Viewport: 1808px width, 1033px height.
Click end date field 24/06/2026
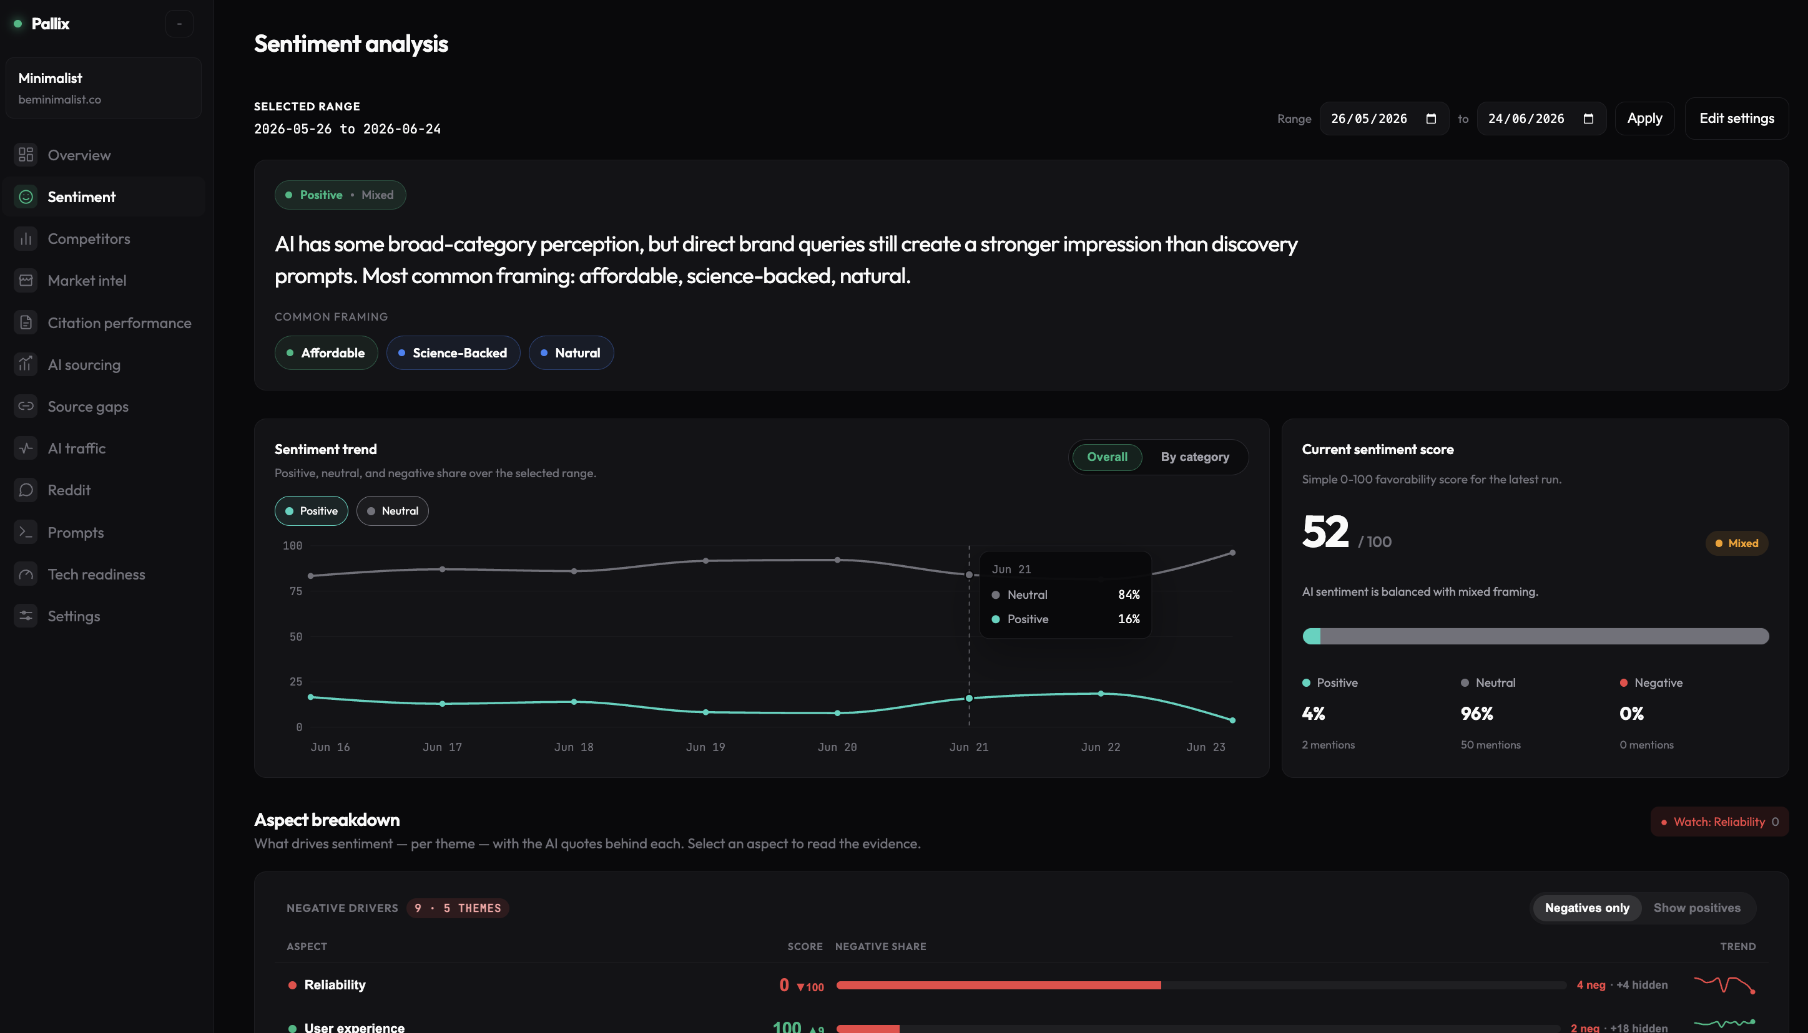(x=1541, y=119)
